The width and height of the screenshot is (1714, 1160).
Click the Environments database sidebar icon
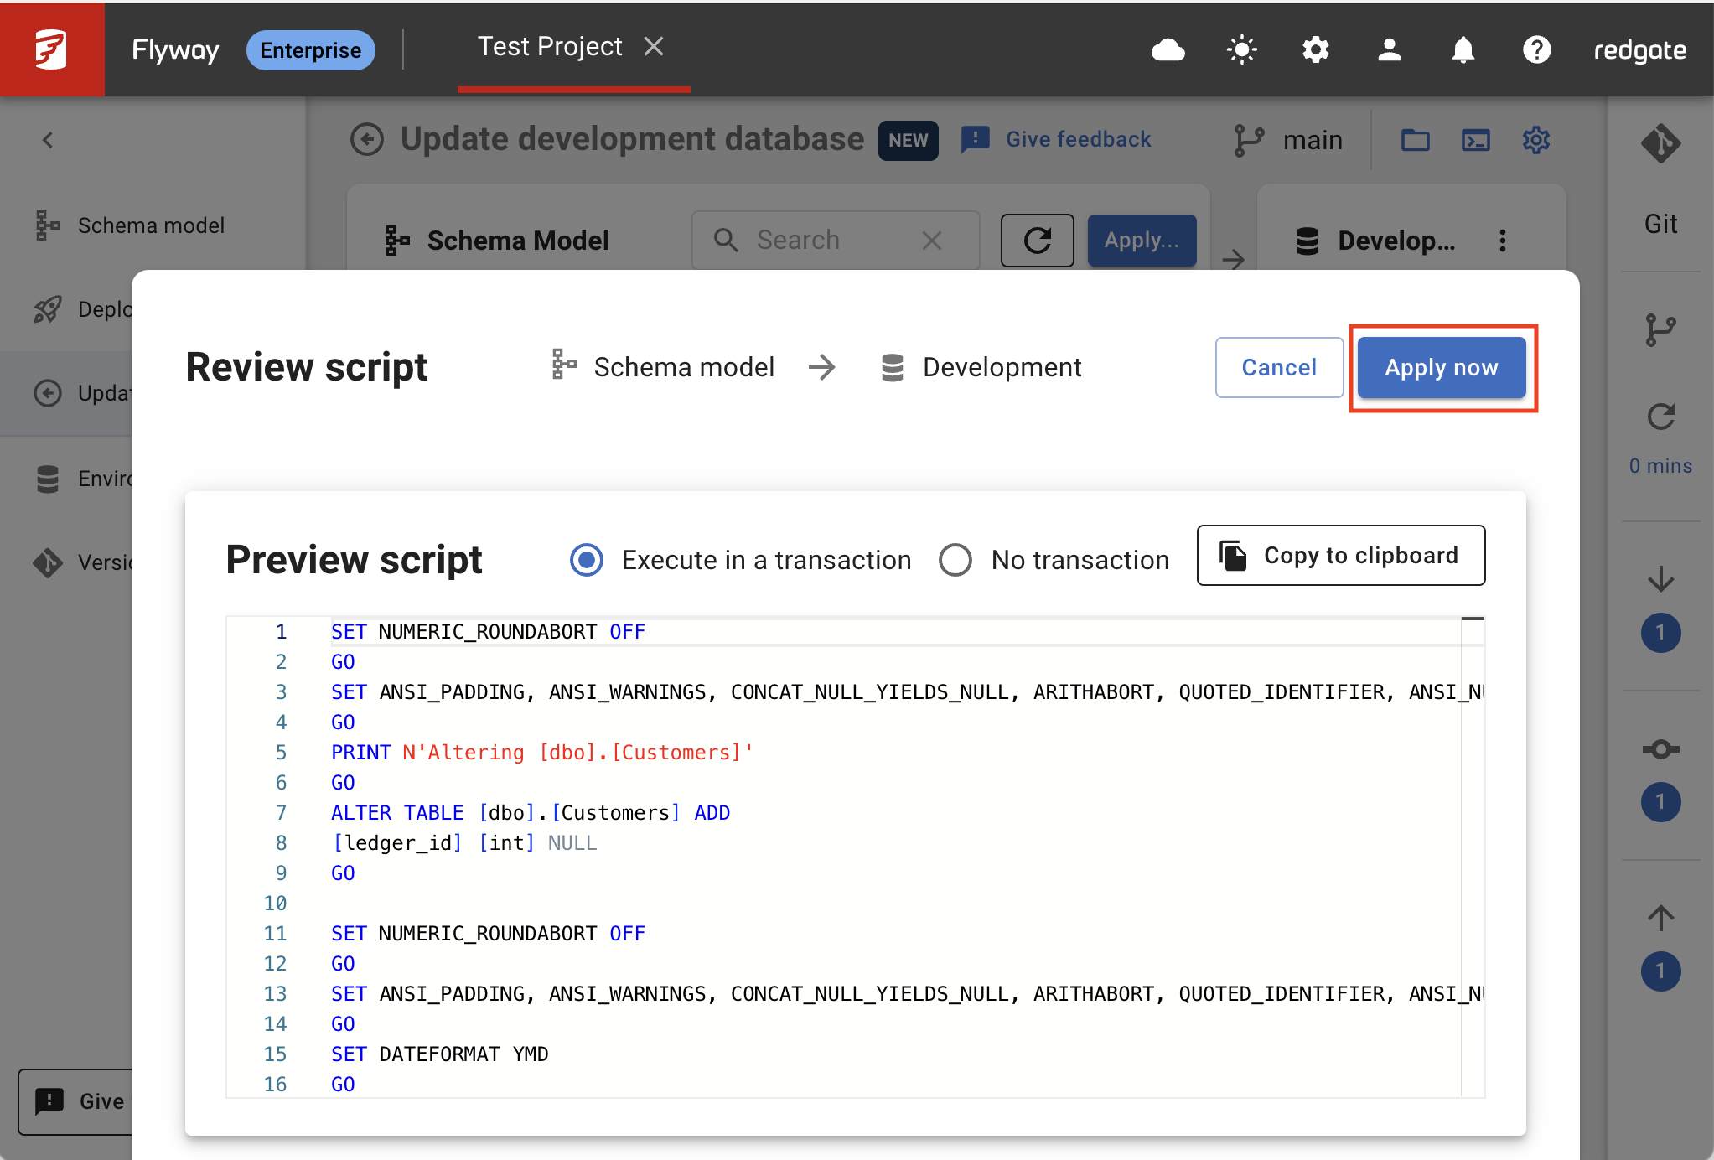click(x=48, y=479)
